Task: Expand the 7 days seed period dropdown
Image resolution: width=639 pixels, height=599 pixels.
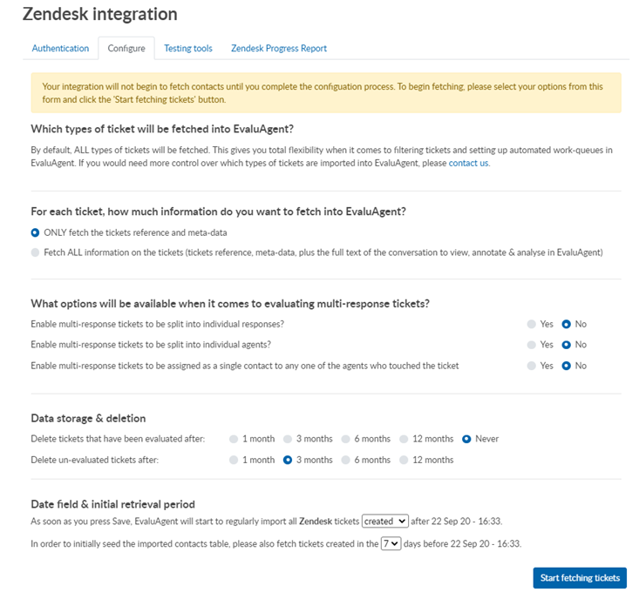Action: coord(391,543)
